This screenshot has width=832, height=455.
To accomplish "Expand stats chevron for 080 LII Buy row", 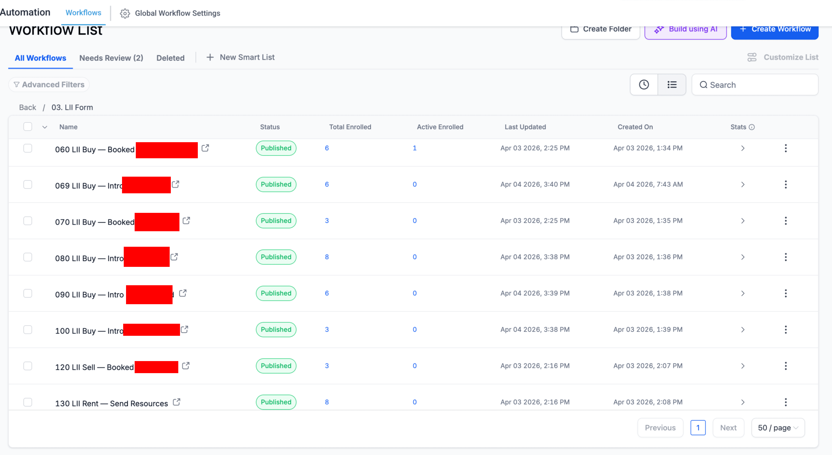I will [x=742, y=257].
